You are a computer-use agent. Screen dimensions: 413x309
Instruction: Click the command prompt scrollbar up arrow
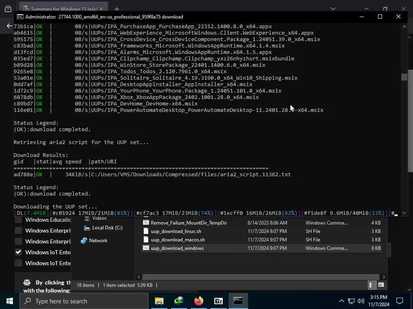pyautogui.click(x=404, y=27)
